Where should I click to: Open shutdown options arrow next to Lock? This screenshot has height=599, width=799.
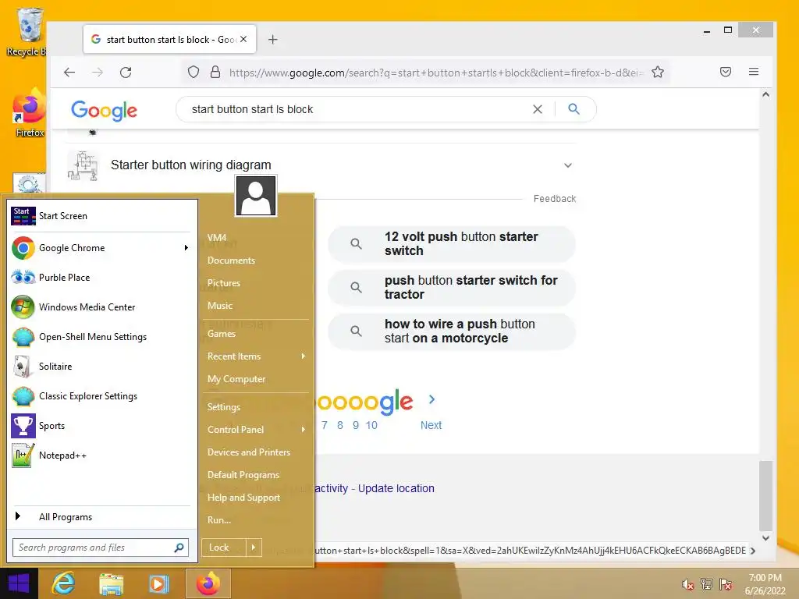(x=254, y=548)
